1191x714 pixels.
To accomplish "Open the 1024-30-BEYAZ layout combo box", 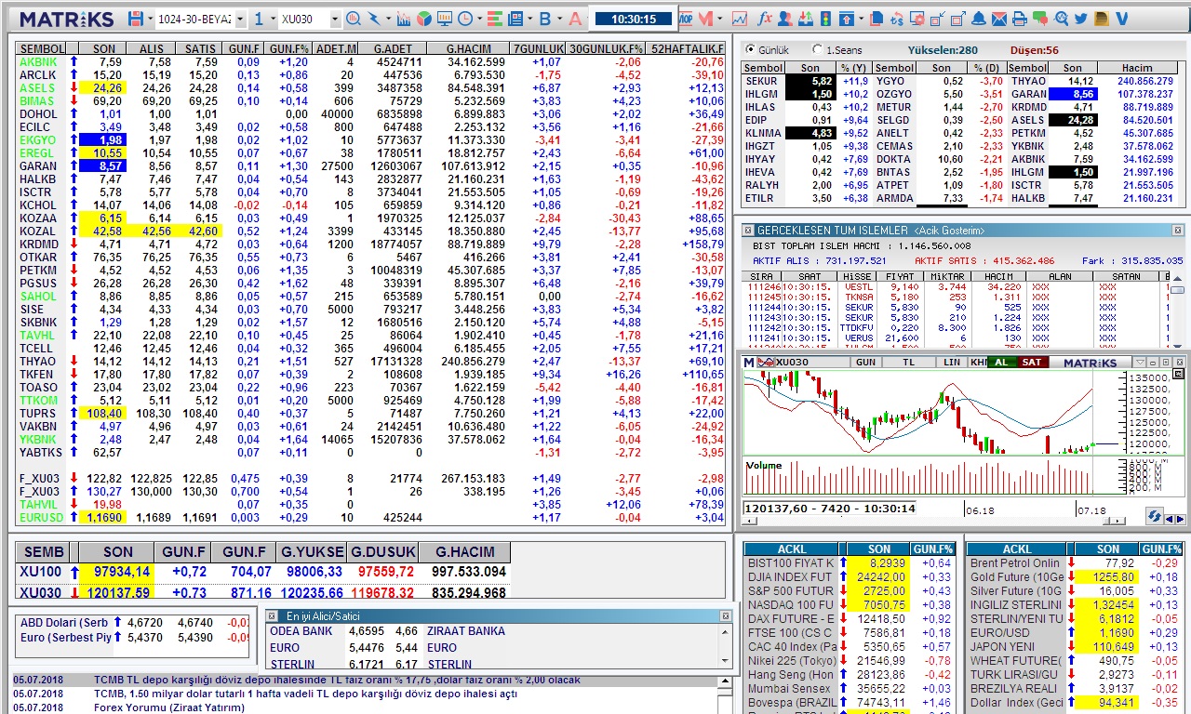I will [200, 19].
